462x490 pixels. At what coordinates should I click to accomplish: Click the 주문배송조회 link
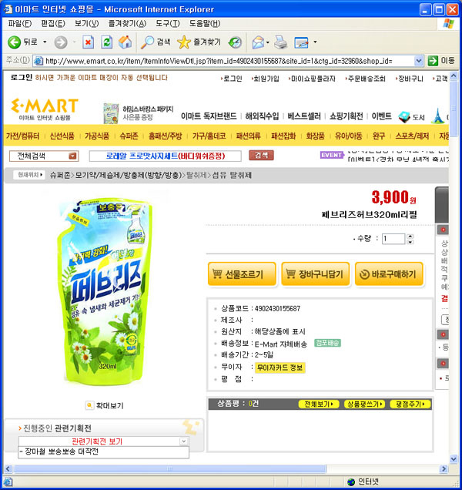click(x=366, y=79)
